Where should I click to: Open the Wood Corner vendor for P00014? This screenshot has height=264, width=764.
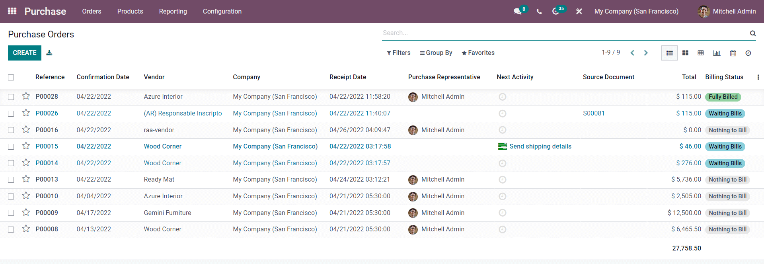[162, 163]
